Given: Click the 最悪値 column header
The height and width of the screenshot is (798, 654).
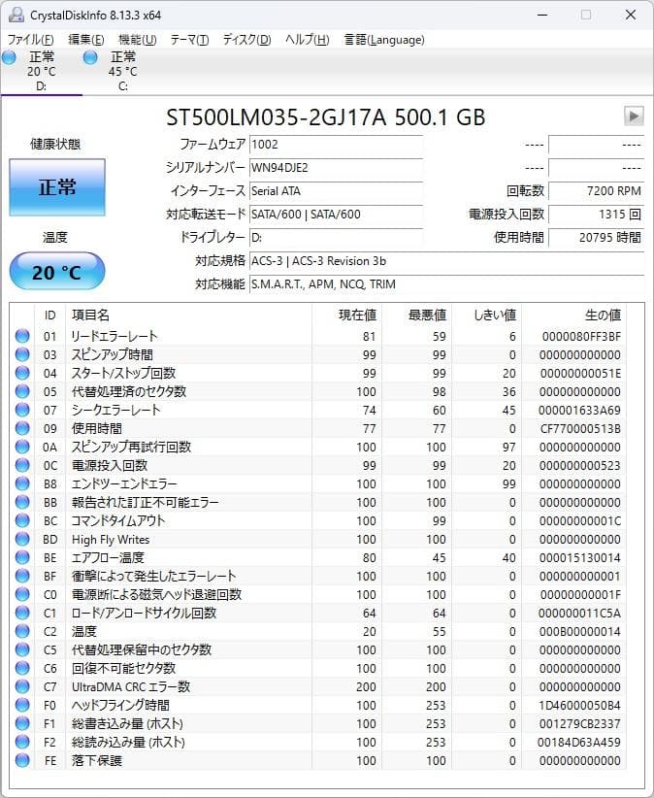Looking at the screenshot, I should (417, 316).
